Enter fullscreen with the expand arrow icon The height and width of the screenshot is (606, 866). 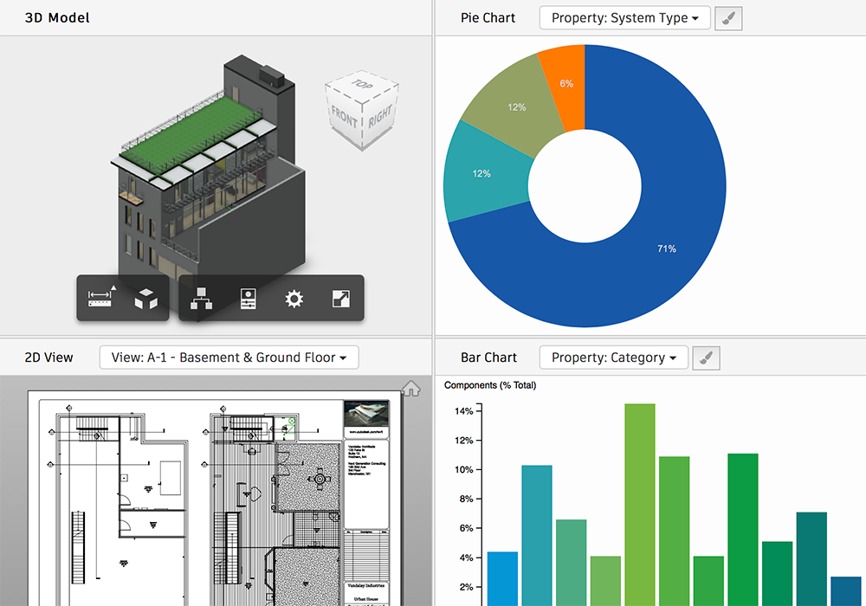(x=340, y=298)
